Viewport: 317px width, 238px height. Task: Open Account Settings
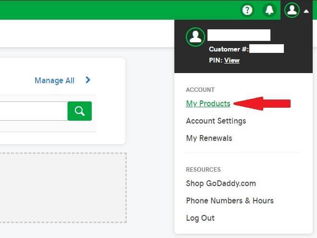(x=216, y=121)
